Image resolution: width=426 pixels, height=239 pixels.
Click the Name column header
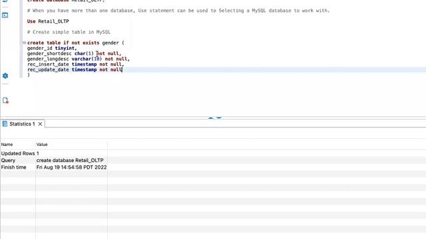(7, 145)
